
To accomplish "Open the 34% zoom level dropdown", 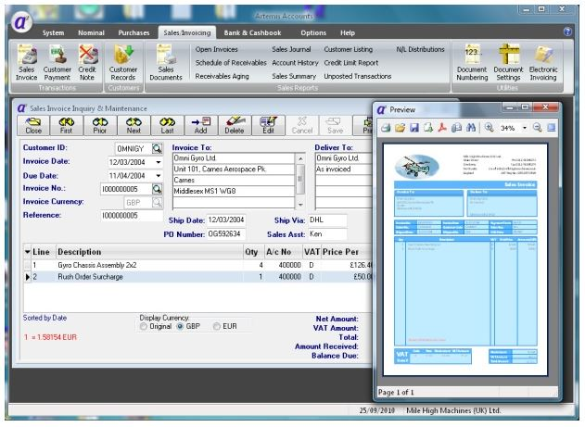I will (x=525, y=128).
